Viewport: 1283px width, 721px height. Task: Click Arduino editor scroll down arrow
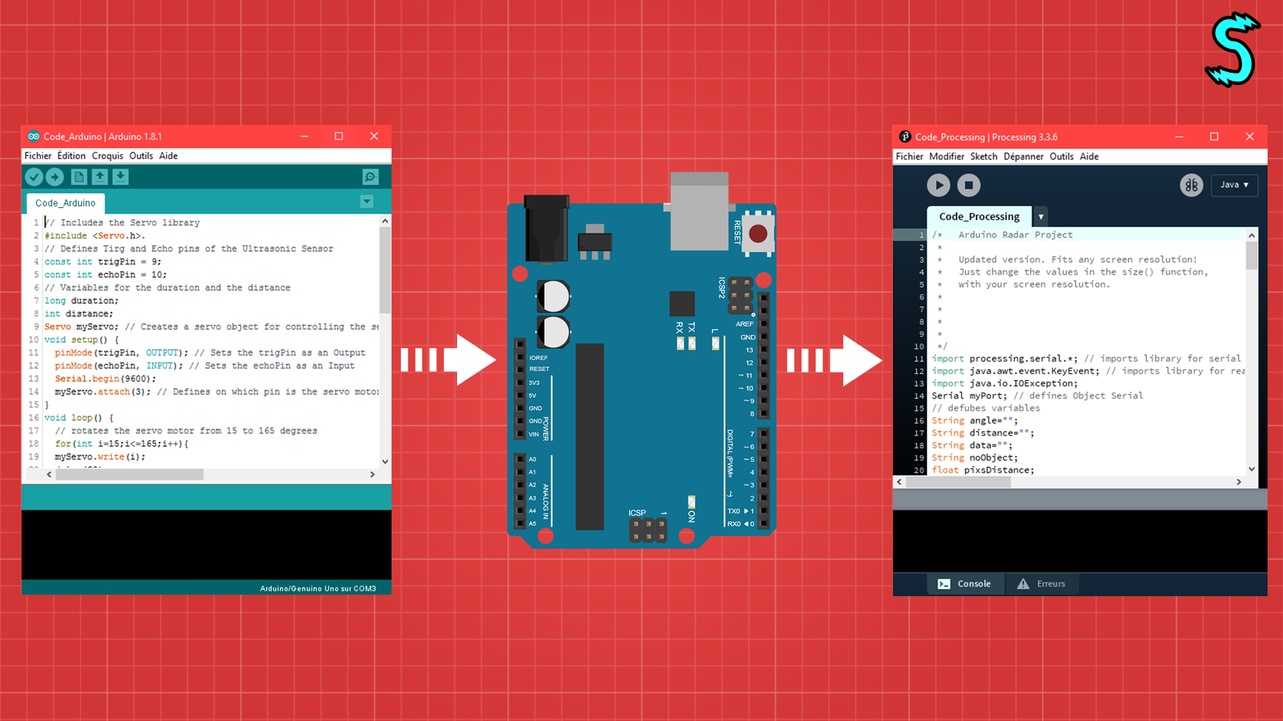(x=385, y=461)
